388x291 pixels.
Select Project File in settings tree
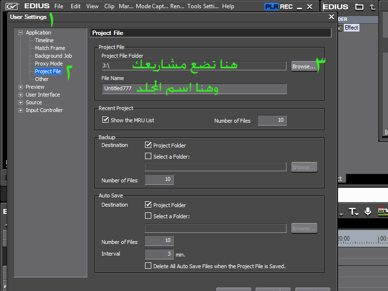click(48, 71)
